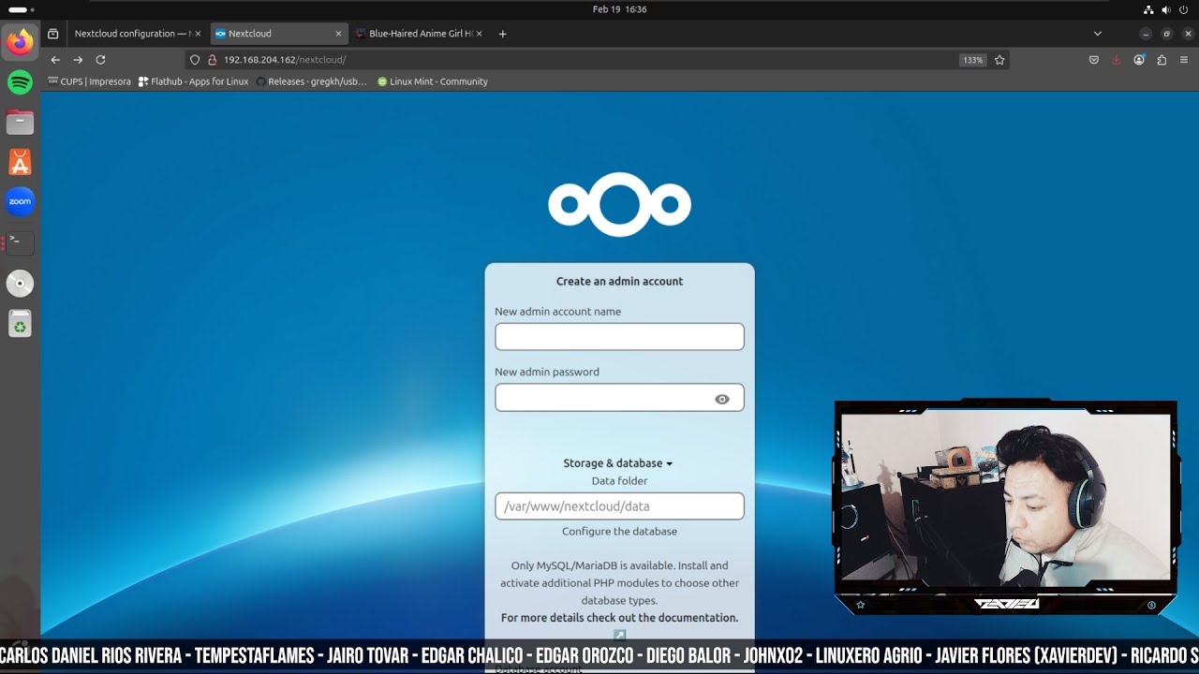Switch to Nextcloud configuration tab
This screenshot has width=1199, height=674.
[x=136, y=34]
